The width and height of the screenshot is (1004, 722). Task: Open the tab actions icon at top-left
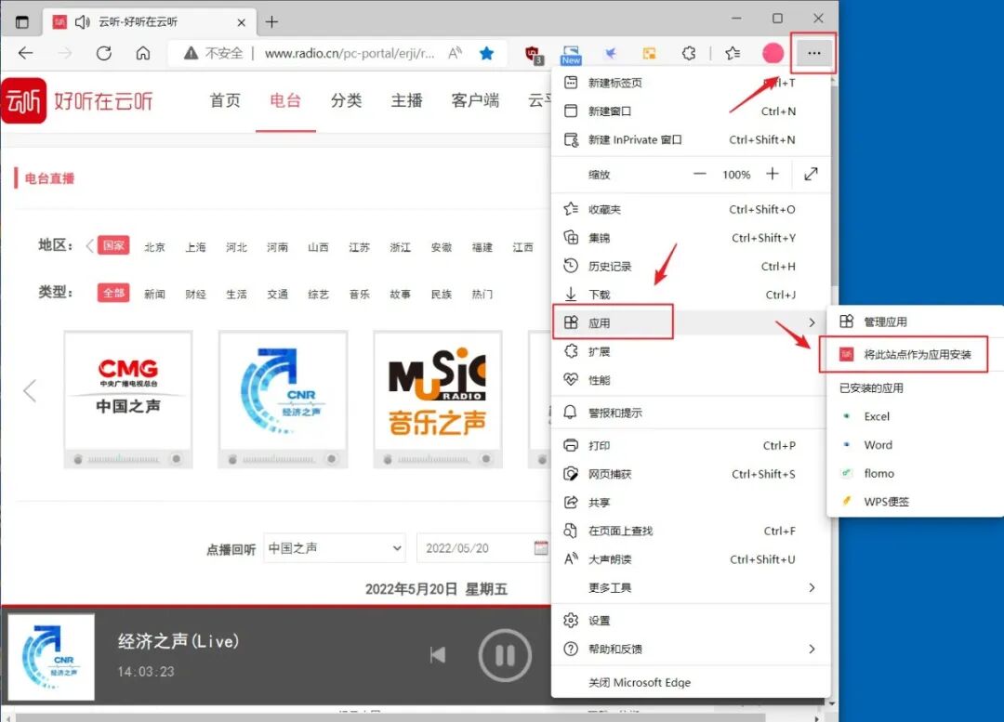pos(21,22)
